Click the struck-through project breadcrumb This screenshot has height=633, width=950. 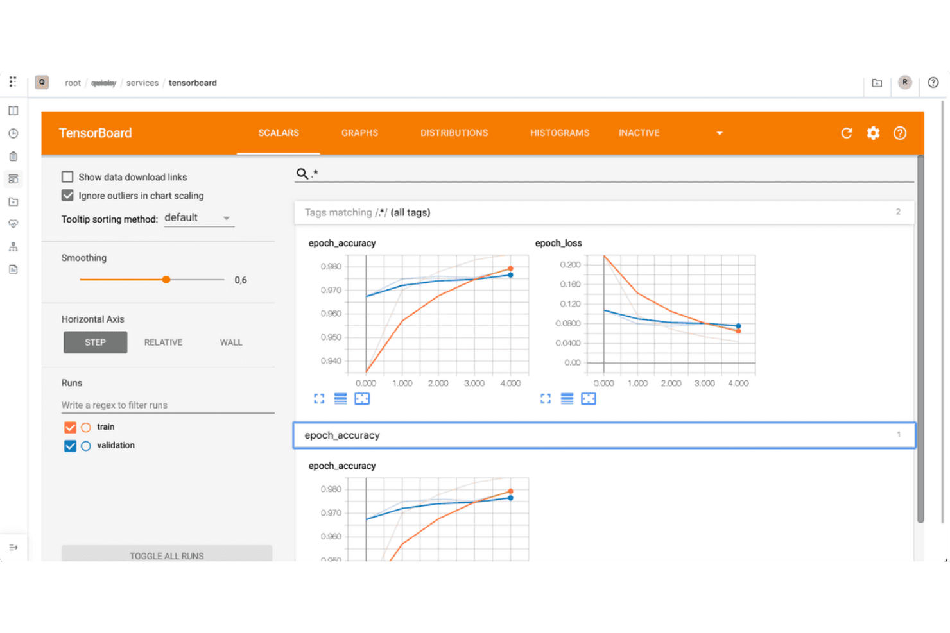(x=103, y=83)
